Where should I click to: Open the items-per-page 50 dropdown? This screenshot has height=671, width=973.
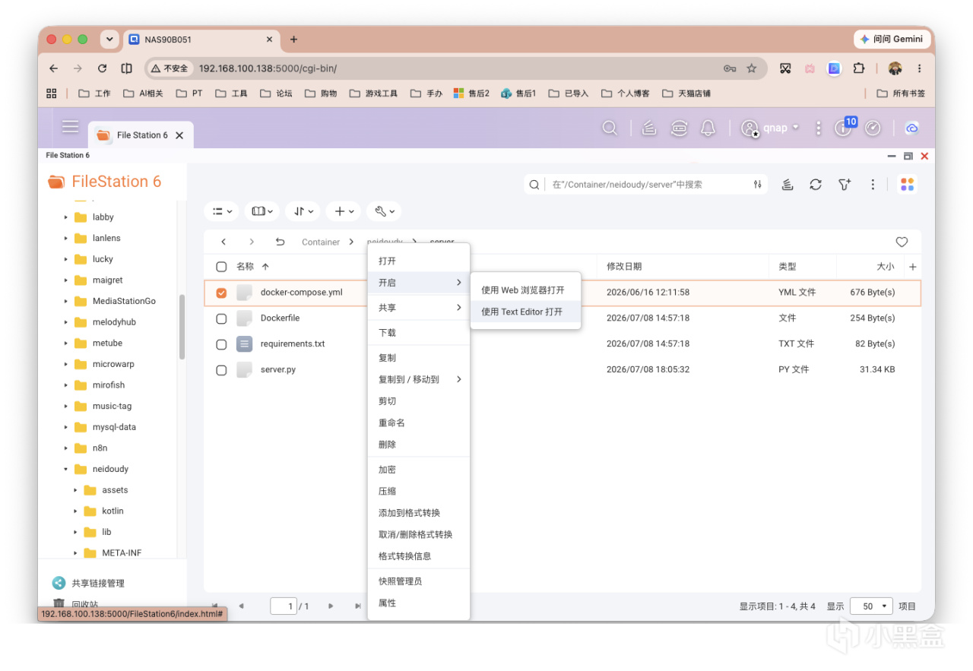(871, 606)
